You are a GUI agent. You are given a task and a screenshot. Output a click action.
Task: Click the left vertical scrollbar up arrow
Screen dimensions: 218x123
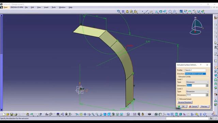click(1, 15)
